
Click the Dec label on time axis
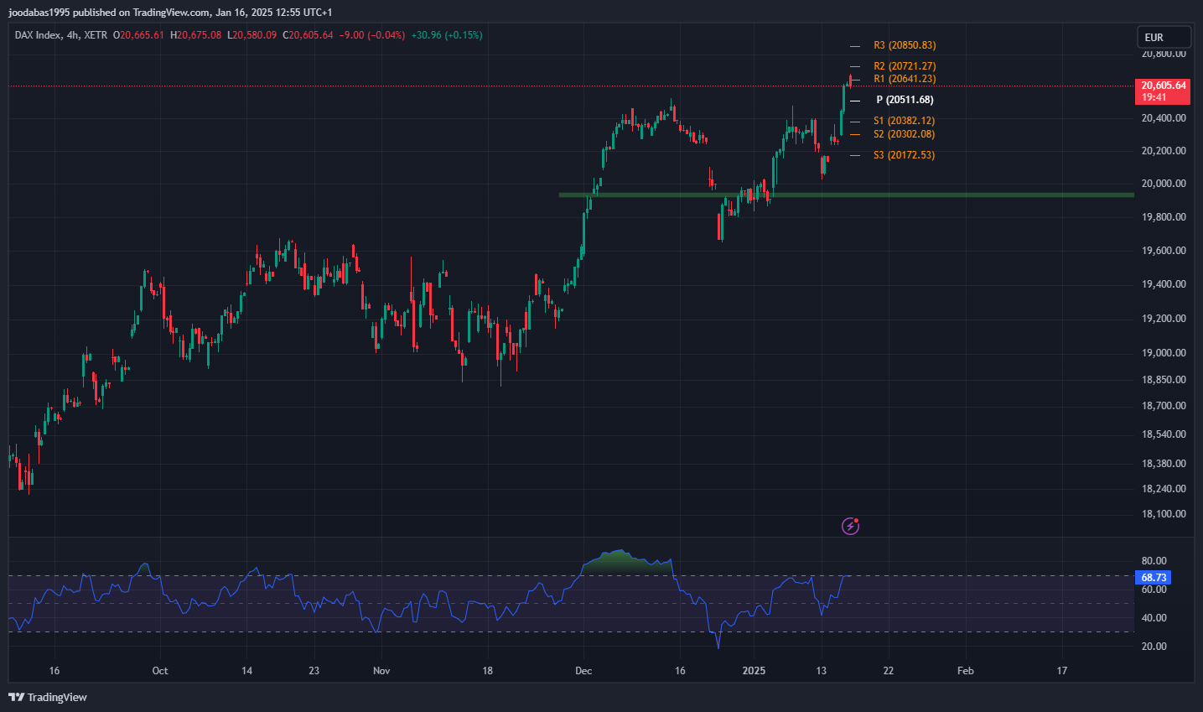coord(583,671)
